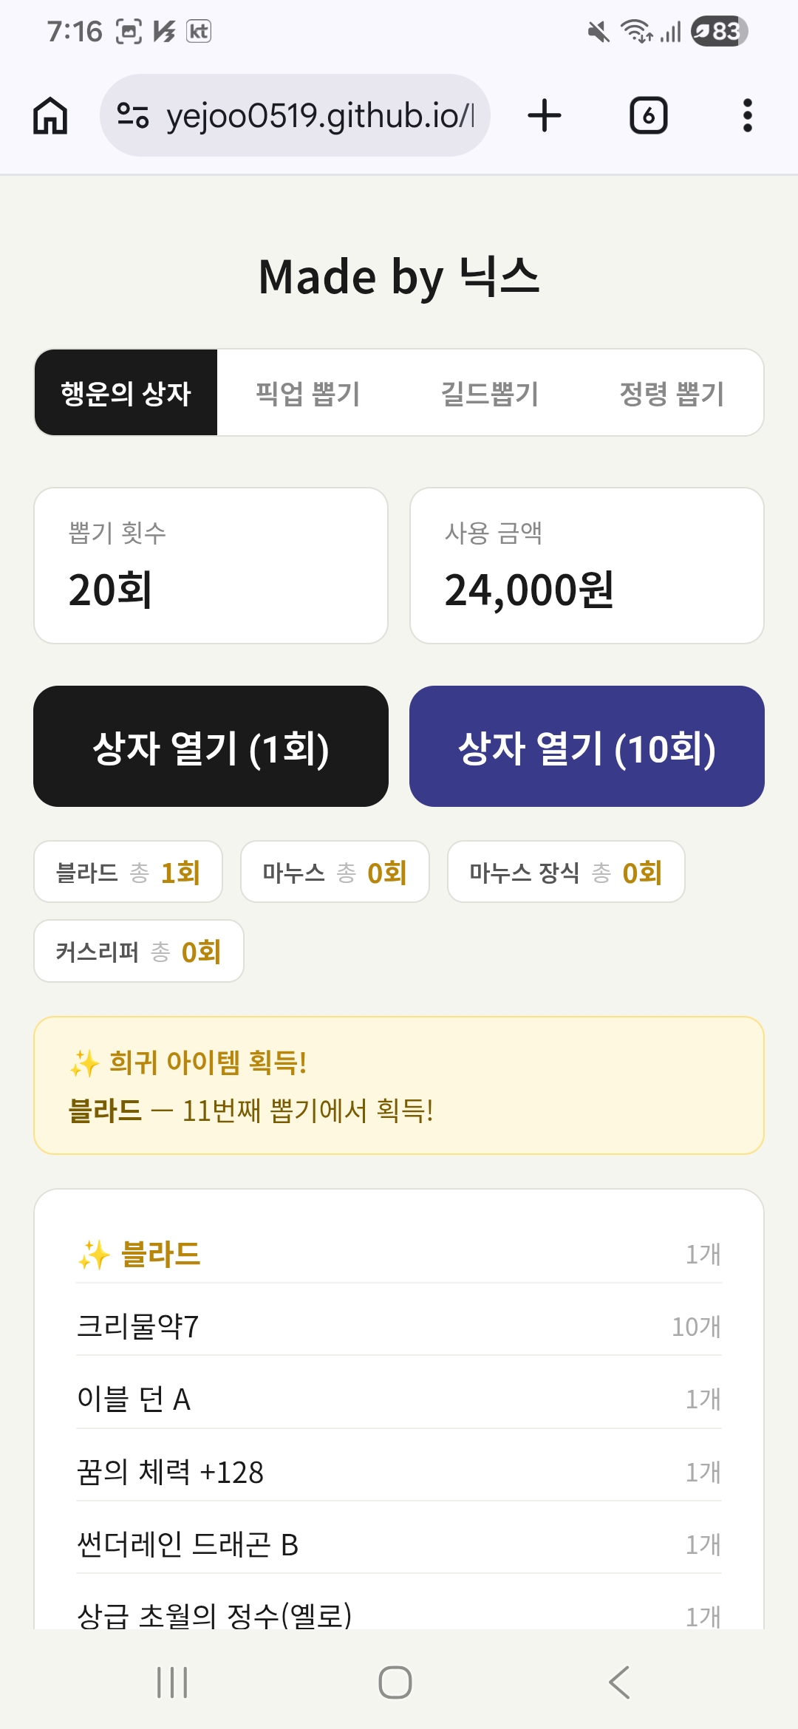Viewport: 798px width, 1729px height.
Task: Select the 행운의 상자 tab
Action: click(126, 393)
